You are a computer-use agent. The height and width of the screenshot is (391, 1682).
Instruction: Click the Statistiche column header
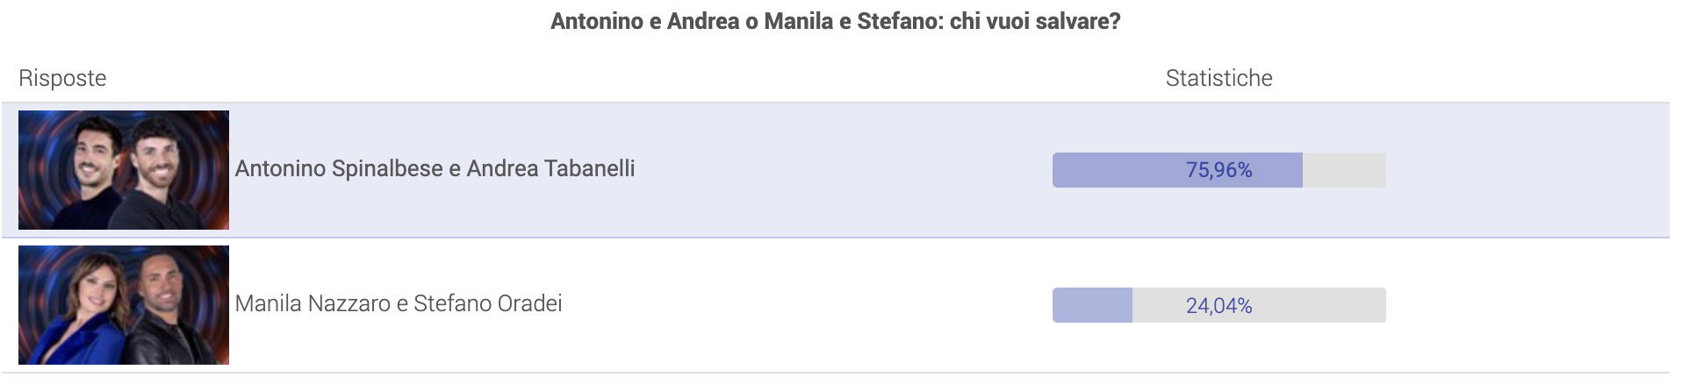(1218, 78)
